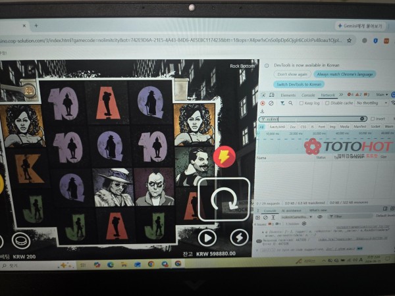Check the Invert filter checkbox

(x=373, y=119)
